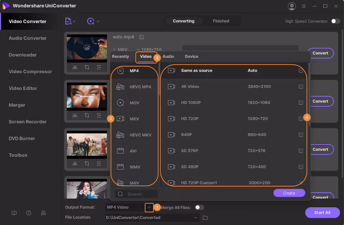Viewport: 344px width, 225px height.
Task: Rename wdv.mp4 with the edit icon
Action: (x=142, y=37)
